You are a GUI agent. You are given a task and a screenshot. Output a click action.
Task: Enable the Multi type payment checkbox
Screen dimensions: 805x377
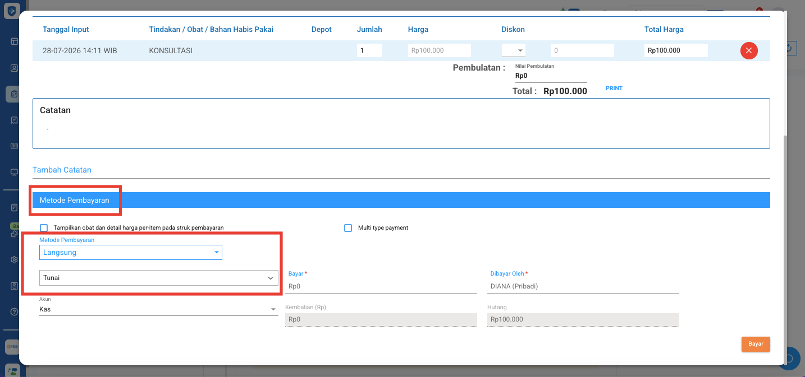point(348,228)
